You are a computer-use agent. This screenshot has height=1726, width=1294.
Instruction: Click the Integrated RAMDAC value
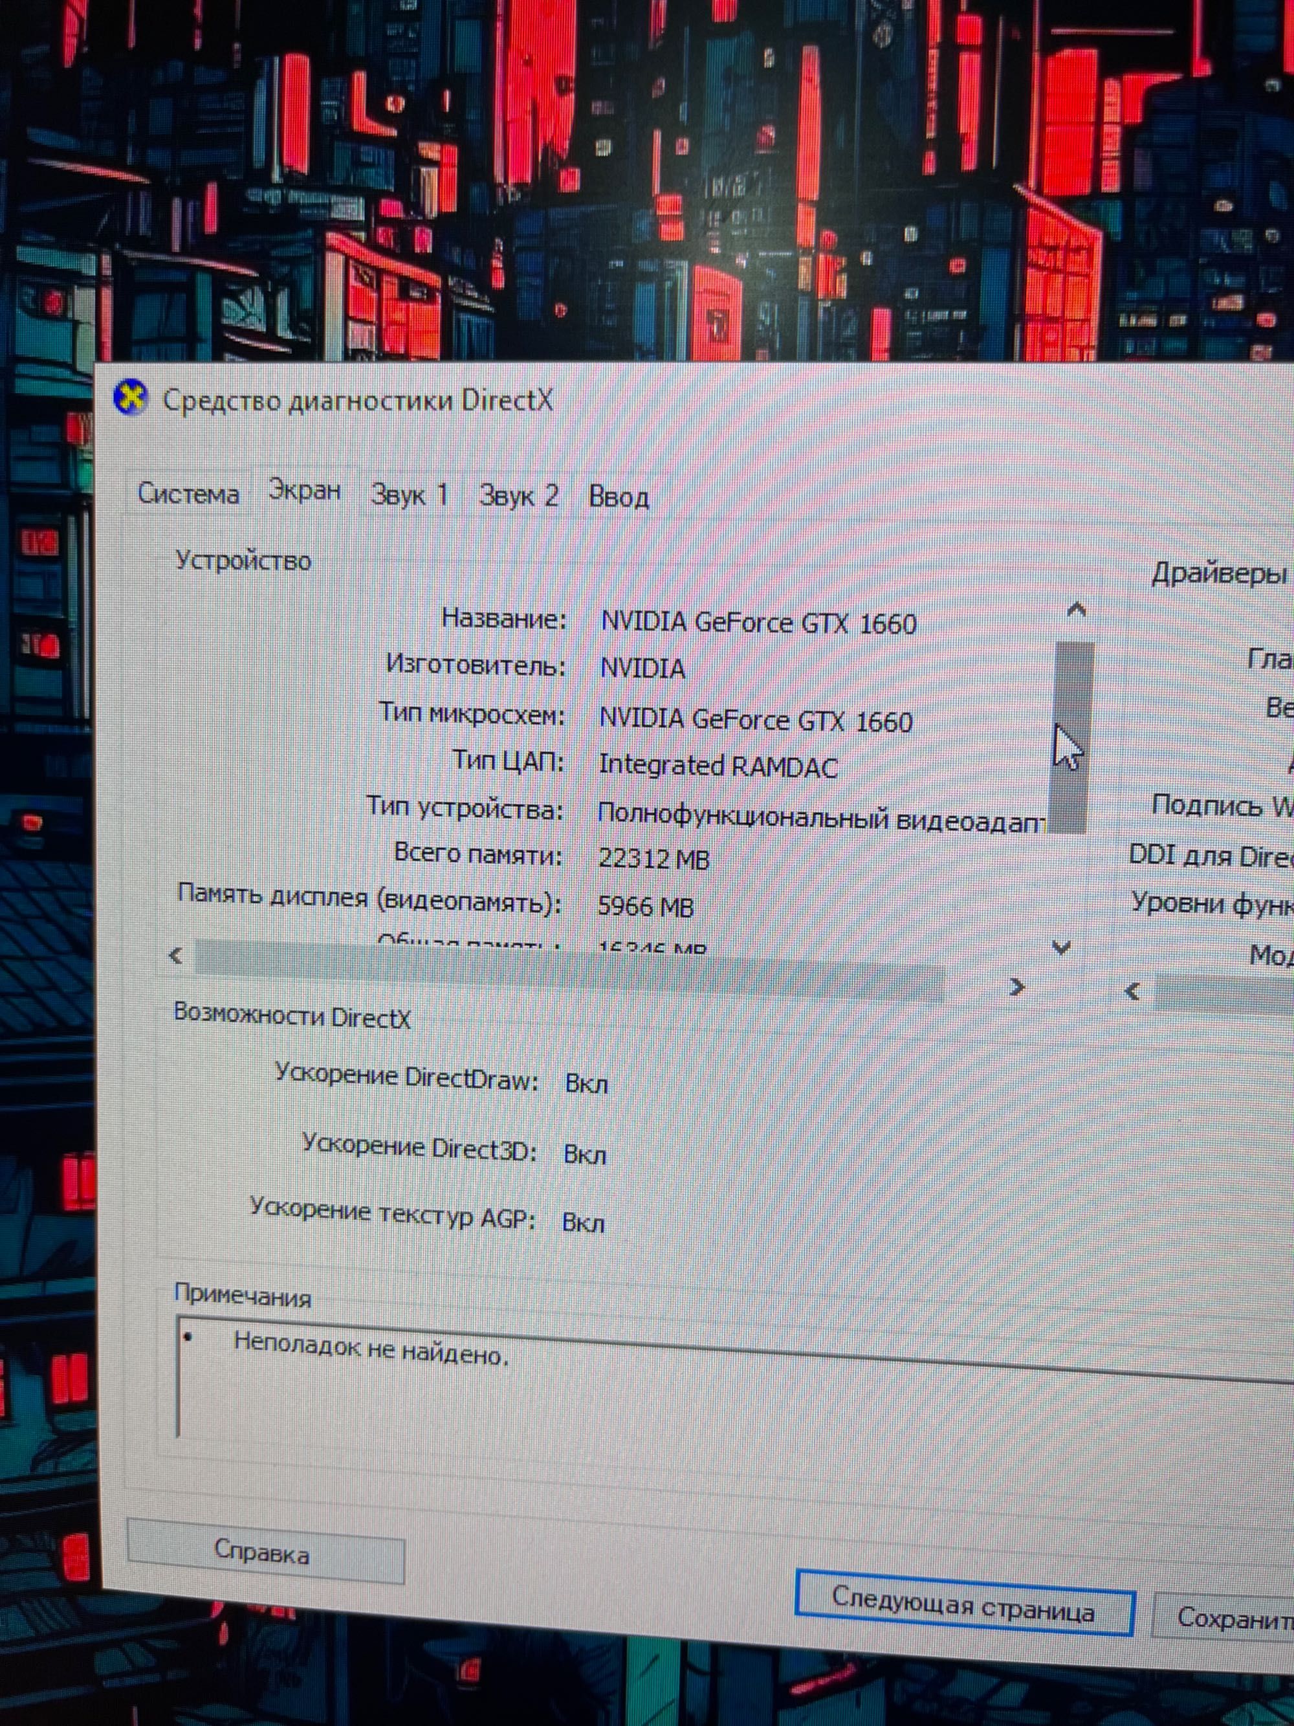pyautogui.click(x=718, y=766)
